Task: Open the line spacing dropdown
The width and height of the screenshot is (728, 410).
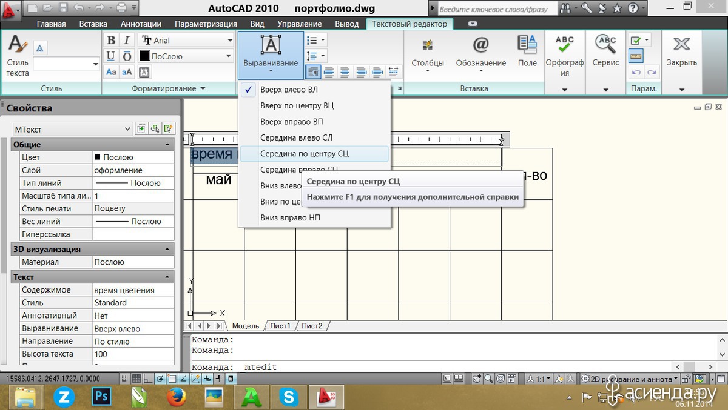Action: click(x=316, y=56)
